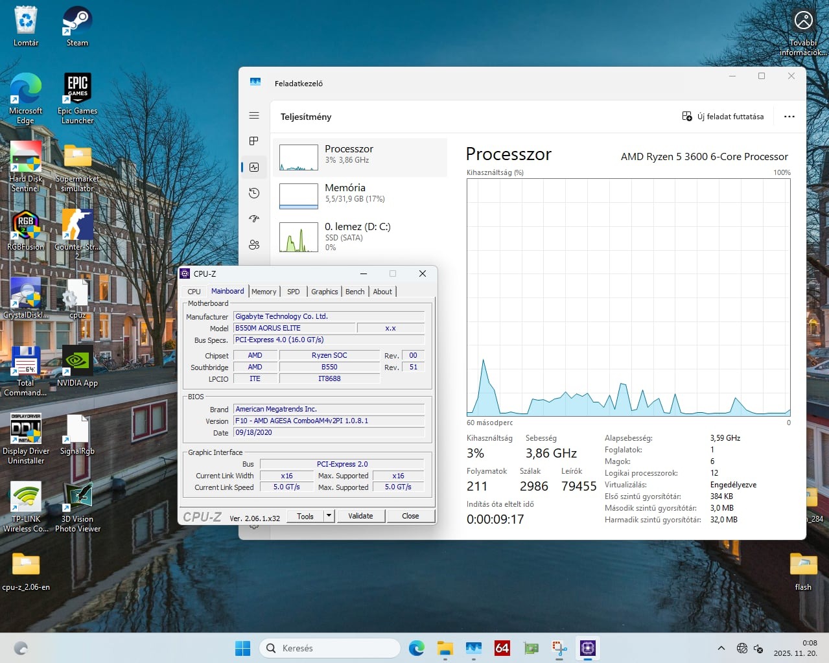Image resolution: width=829 pixels, height=663 pixels.
Task: Open the SignalRgb desktop file icon
Action: pos(78,435)
